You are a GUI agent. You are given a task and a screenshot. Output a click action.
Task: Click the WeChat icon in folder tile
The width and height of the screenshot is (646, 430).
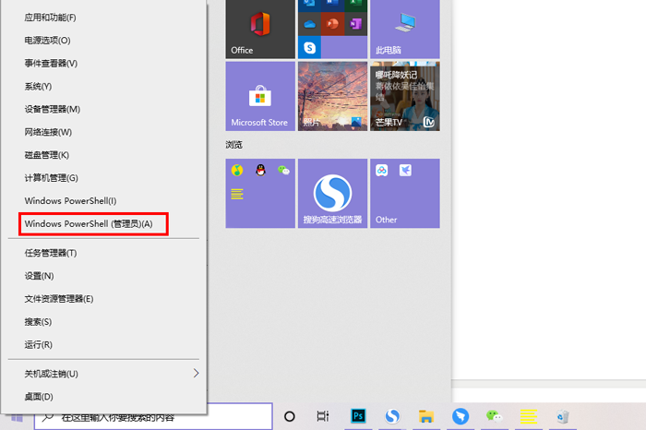click(x=283, y=170)
